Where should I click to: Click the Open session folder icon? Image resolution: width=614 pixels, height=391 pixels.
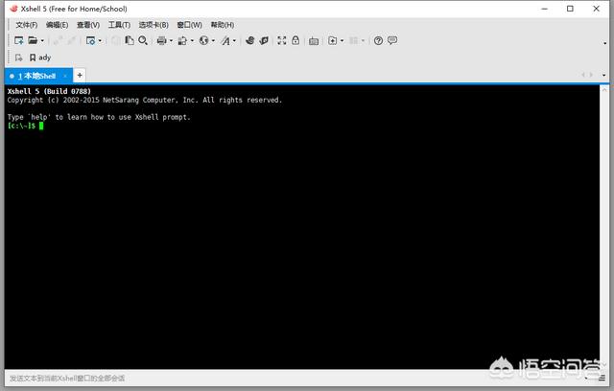click(33, 40)
